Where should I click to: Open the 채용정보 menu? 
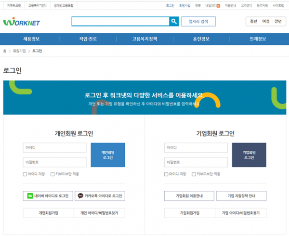point(31,39)
